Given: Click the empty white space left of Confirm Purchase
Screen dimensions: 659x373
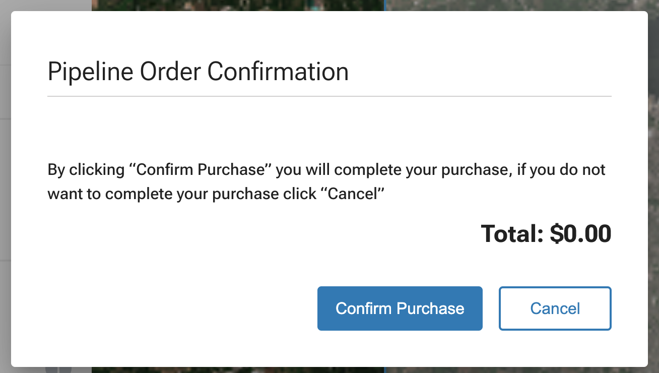Looking at the screenshot, I should [x=181, y=308].
